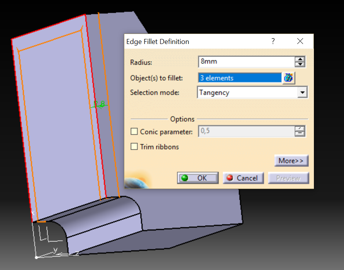Tick the Trim ribbons checkbox
This screenshot has width=344, height=270.
coord(134,147)
